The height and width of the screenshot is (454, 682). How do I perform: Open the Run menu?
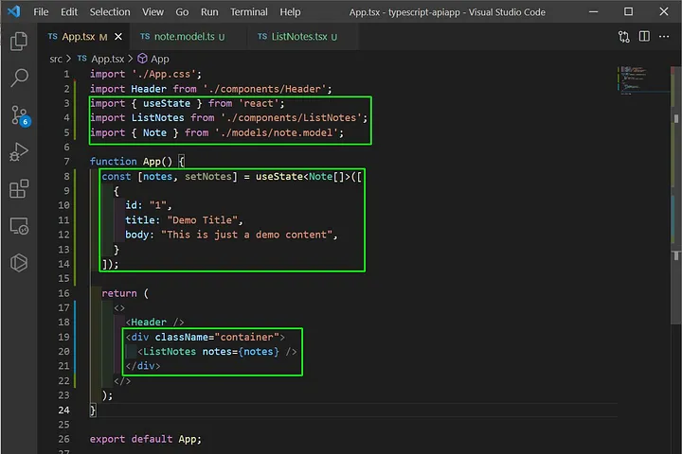click(209, 11)
